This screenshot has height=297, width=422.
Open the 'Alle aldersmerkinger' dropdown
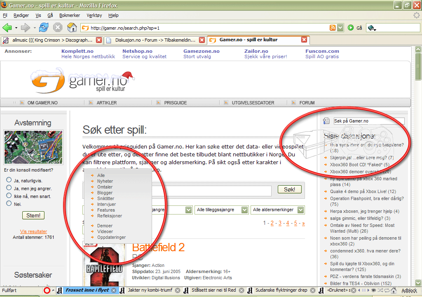278,210
